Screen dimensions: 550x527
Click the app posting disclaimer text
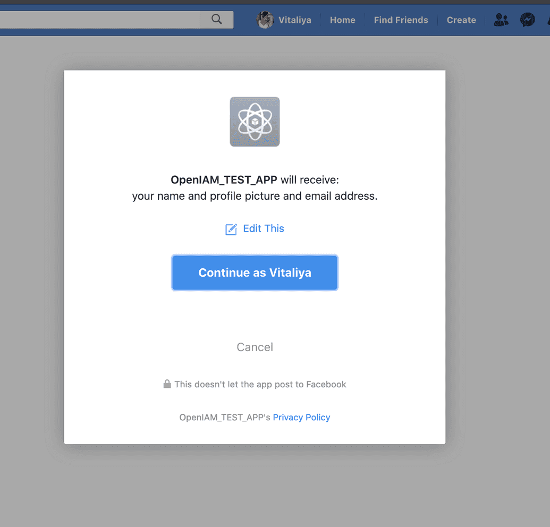coord(260,384)
